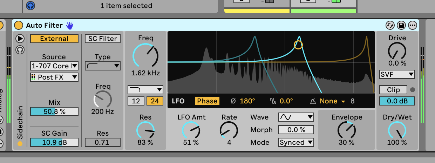Viewport: 435px width, 163px height.
Task: Open the low-pass filter type dropdown
Action: (x=145, y=89)
